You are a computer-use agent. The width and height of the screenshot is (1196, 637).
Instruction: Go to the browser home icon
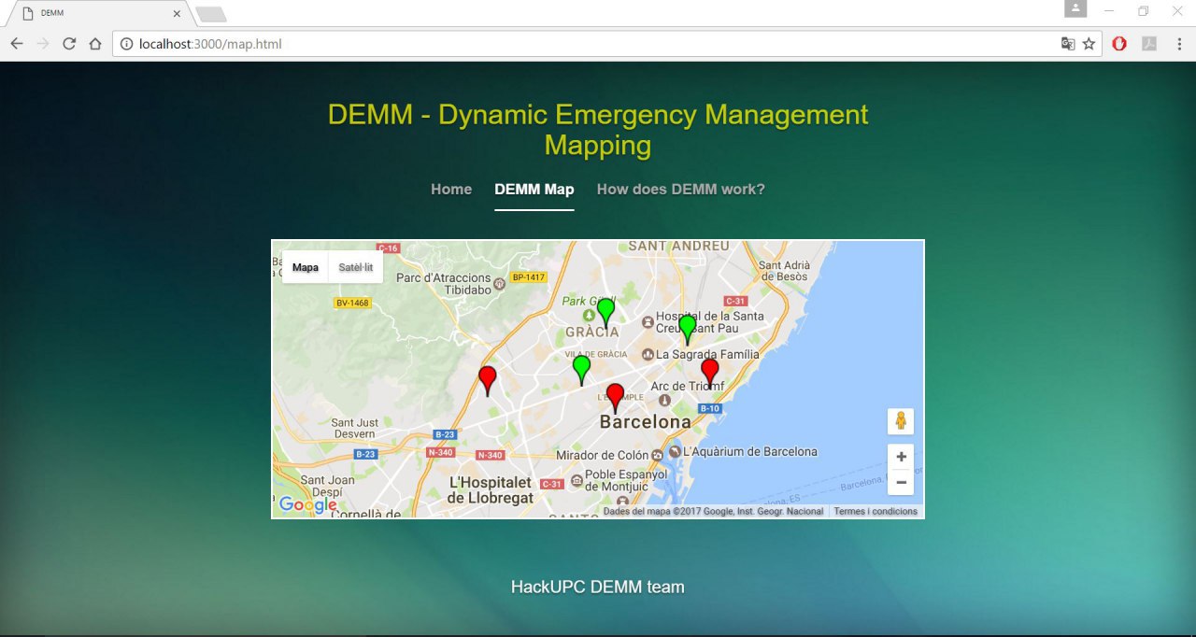pos(95,44)
